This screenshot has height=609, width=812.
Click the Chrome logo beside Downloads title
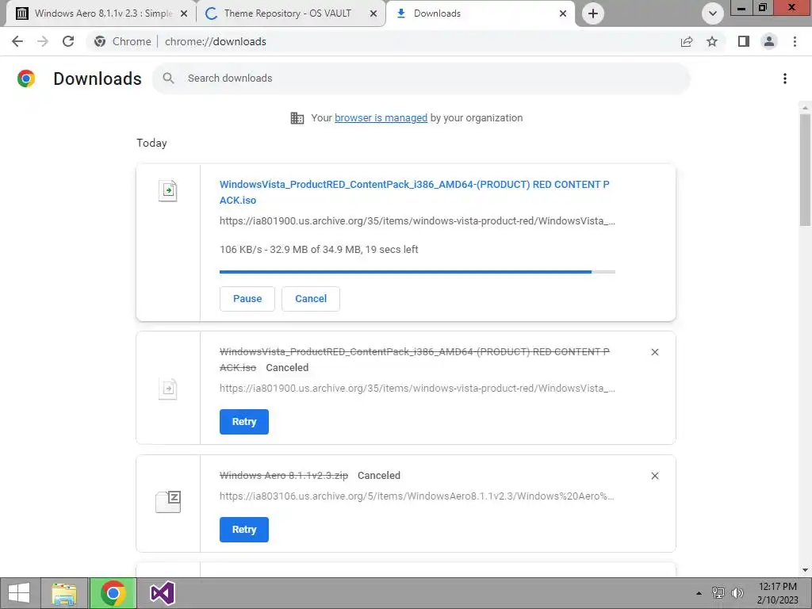(26, 79)
